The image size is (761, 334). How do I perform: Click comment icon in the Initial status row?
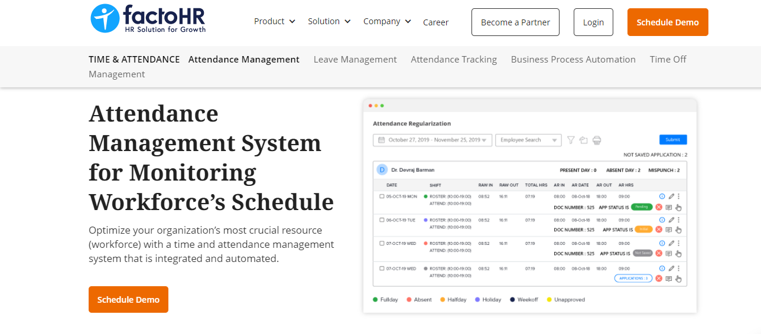[669, 230]
